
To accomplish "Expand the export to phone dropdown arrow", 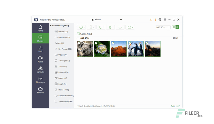I will [x=94, y=27].
